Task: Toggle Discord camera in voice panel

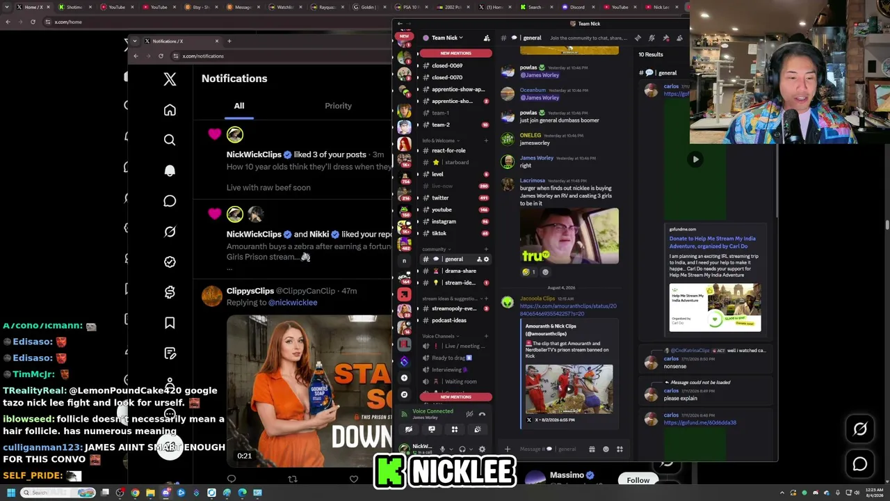Action: 409,429
